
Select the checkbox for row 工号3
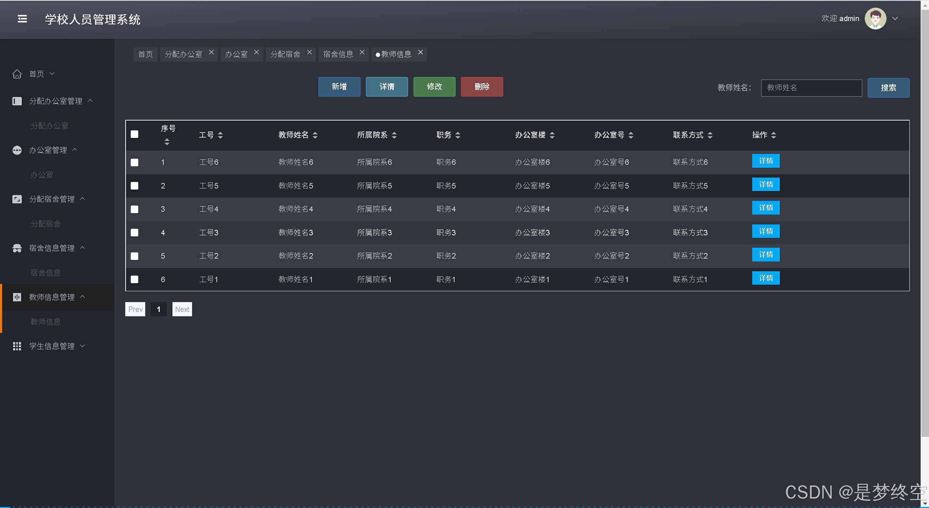135,232
